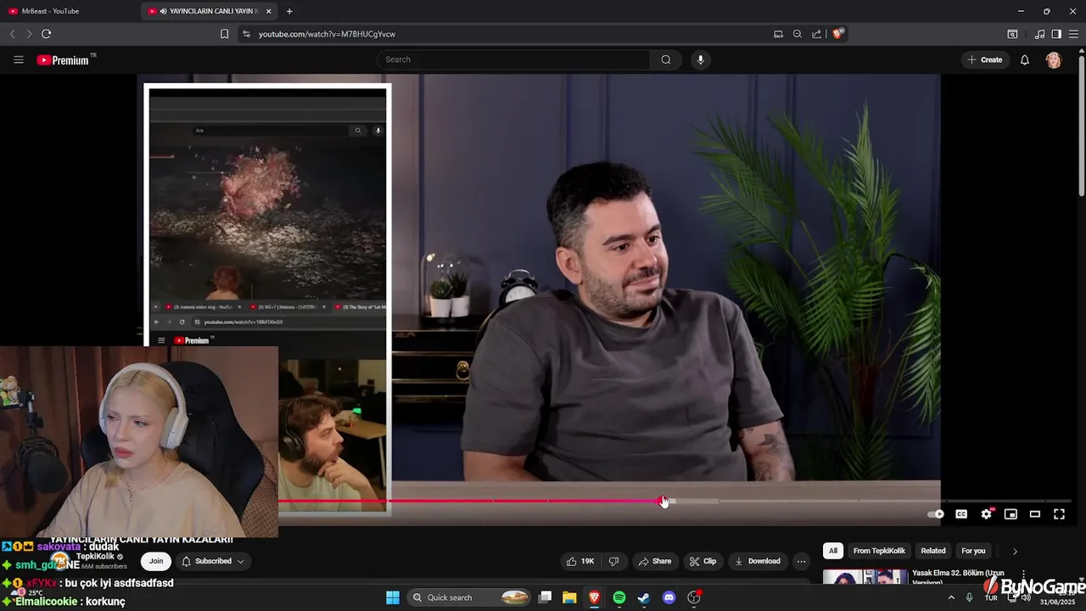Click the search magnifier button
This screenshot has width=1086, height=611.
point(666,59)
